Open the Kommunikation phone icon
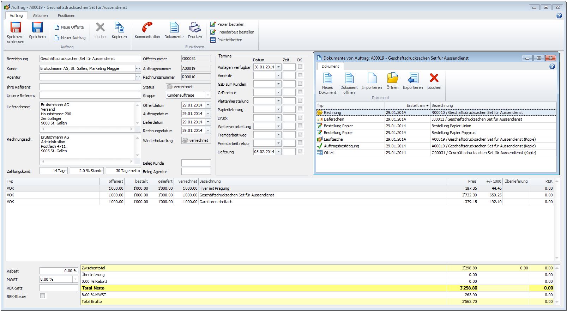 point(147,28)
